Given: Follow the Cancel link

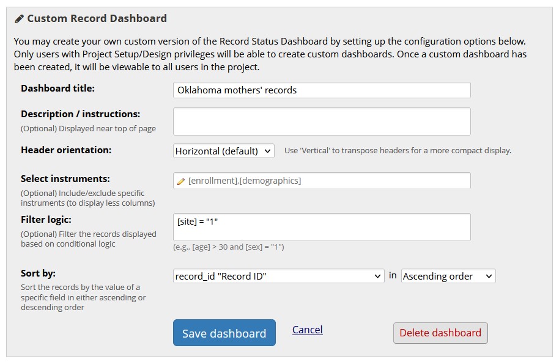Looking at the screenshot, I should coord(307,330).
